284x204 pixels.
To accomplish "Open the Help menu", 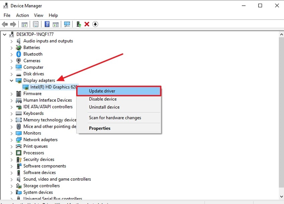I will 53,15.
